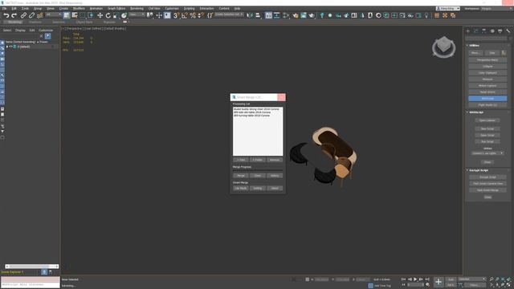This screenshot has height=289, width=514.
Task: Click Setting button in Smart Merge
Action: 258,188
